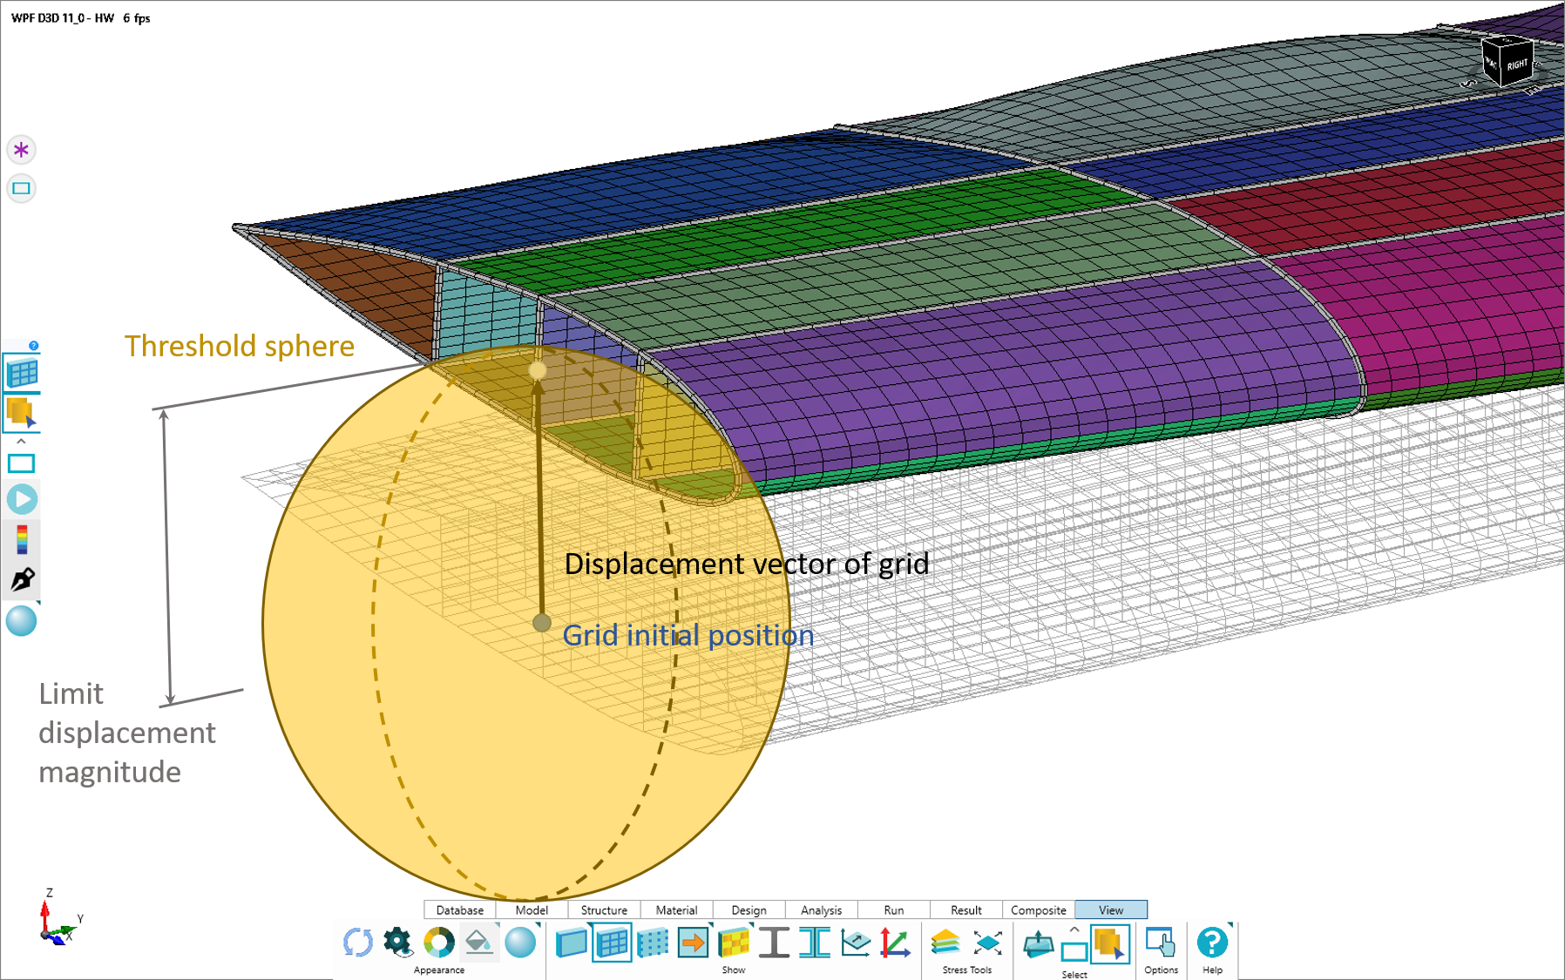Viewport: 1565px width, 980px height.
Task: Open the Composite tab
Action: click(x=1038, y=909)
